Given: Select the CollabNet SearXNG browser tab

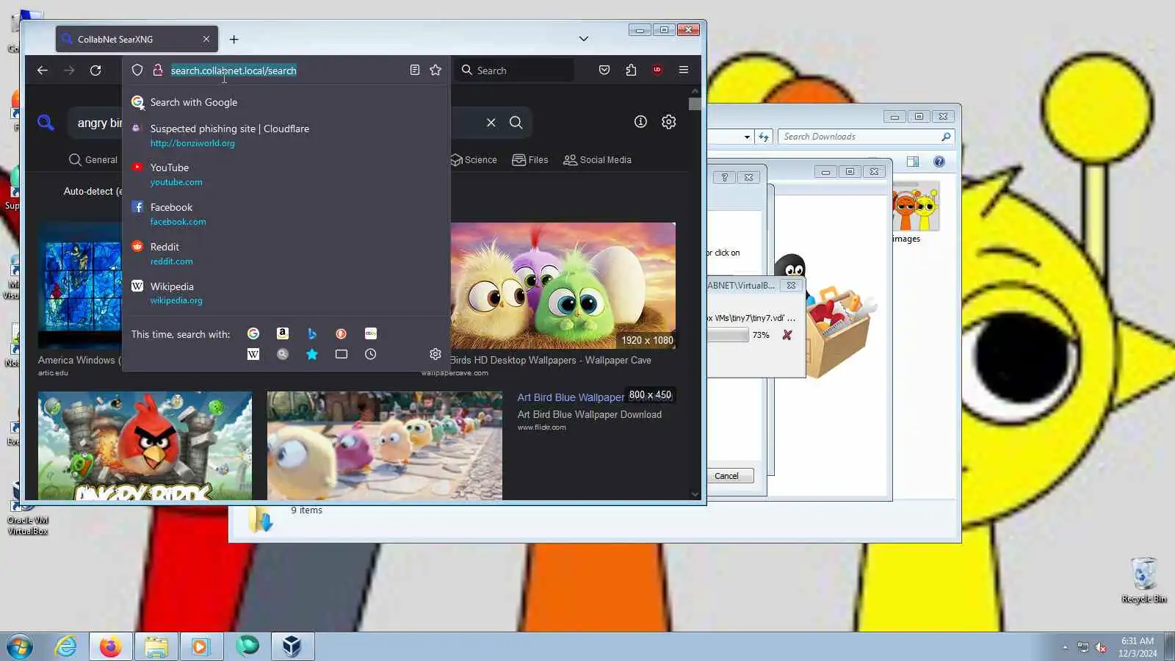Looking at the screenshot, I should coord(137,40).
